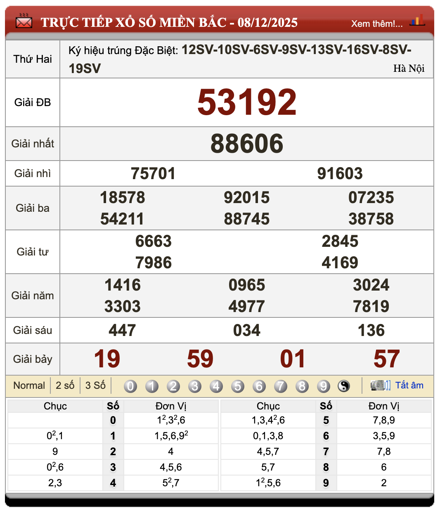Toggle the 3 Số display mode

click(96, 385)
